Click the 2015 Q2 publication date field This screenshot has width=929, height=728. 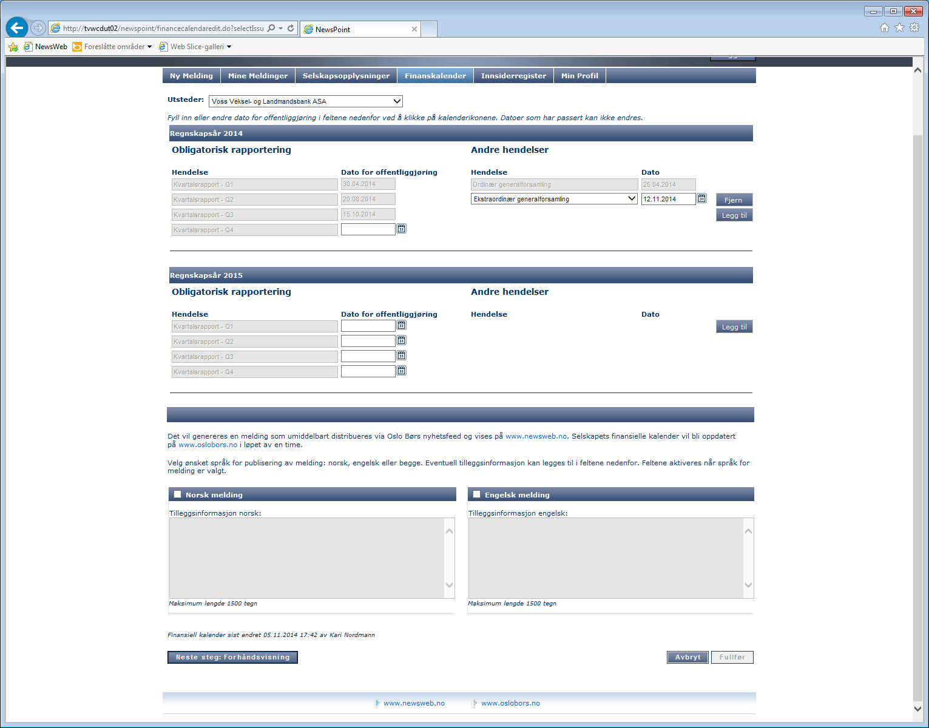point(368,341)
